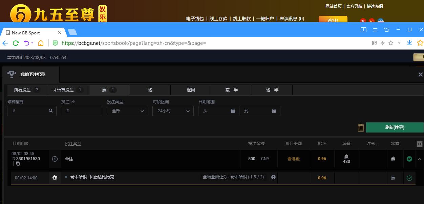The image size is (424, 204).
Task: Click the 投注 id input field
Action: pos(82,111)
